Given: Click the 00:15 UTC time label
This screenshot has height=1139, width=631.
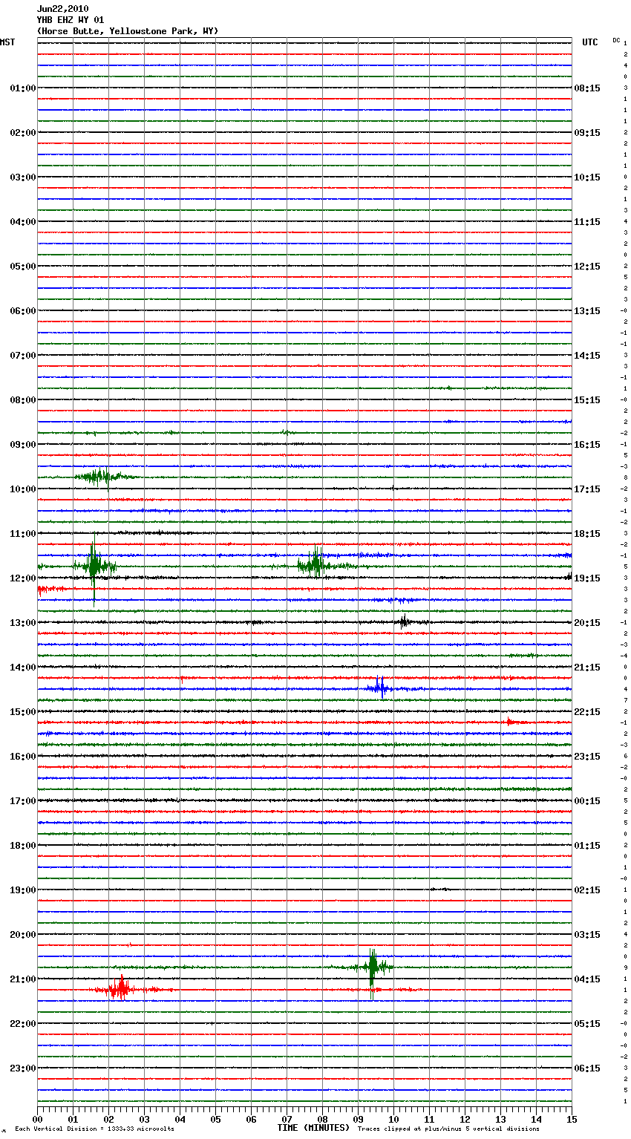Looking at the screenshot, I should tap(587, 801).
